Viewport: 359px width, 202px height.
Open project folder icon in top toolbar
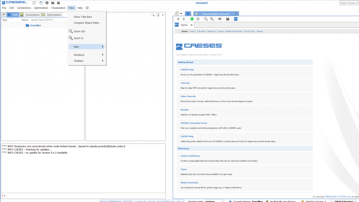tap(41, 3)
